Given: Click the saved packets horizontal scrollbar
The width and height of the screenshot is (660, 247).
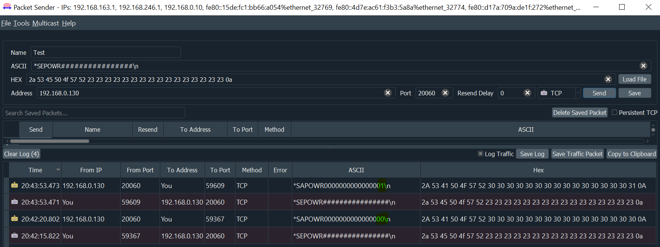Looking at the screenshot, I should pyautogui.click(x=50, y=141).
